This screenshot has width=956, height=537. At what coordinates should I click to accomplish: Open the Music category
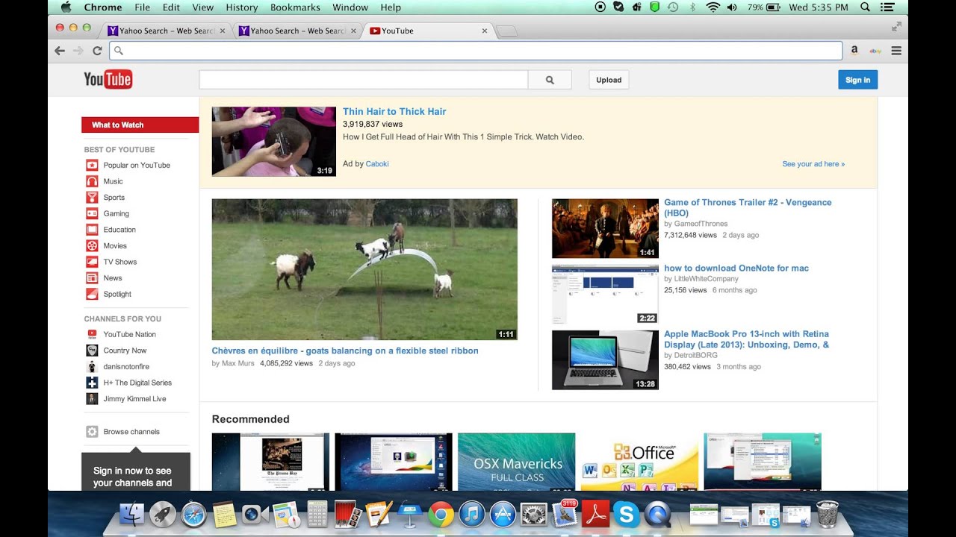point(113,181)
